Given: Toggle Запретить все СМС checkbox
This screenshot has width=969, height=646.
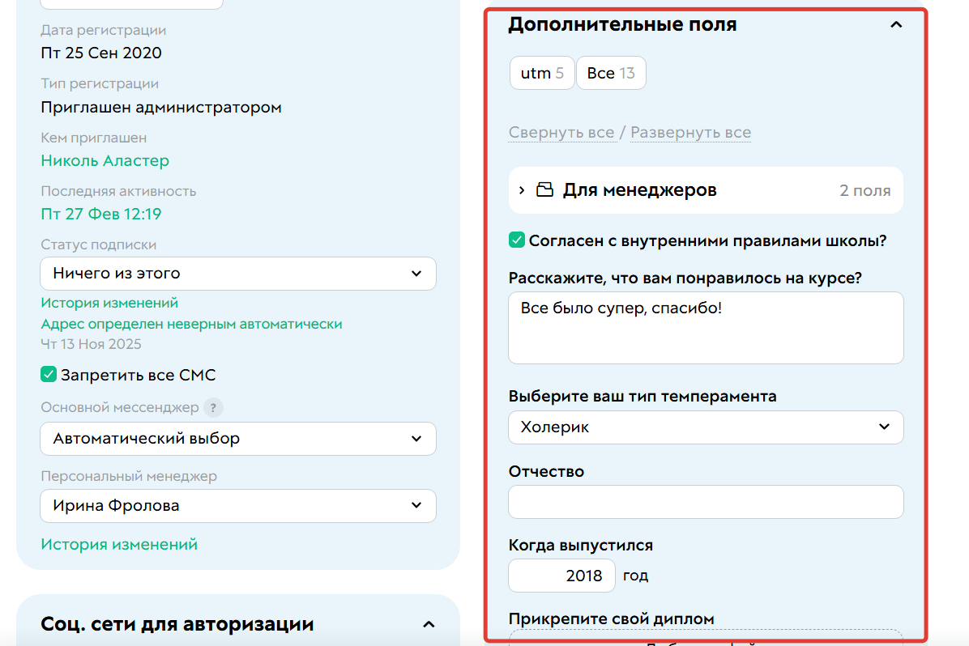Looking at the screenshot, I should [49, 374].
